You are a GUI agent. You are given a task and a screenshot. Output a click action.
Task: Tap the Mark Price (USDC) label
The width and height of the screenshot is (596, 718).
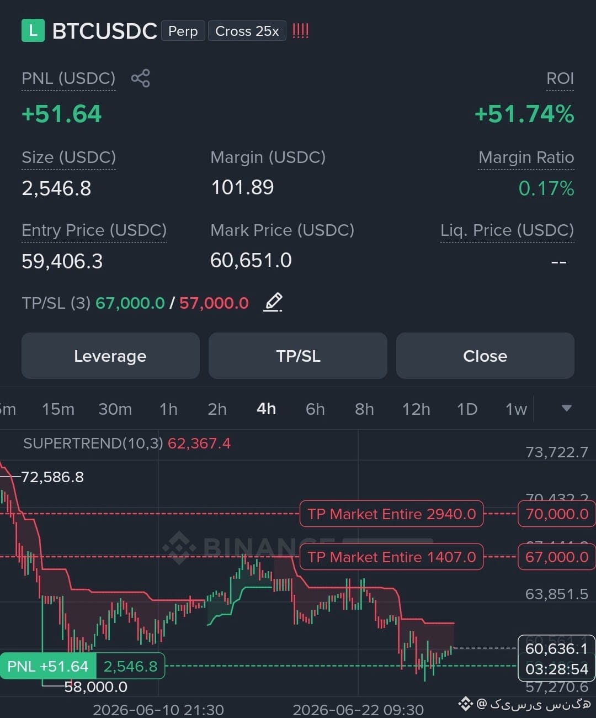283,230
